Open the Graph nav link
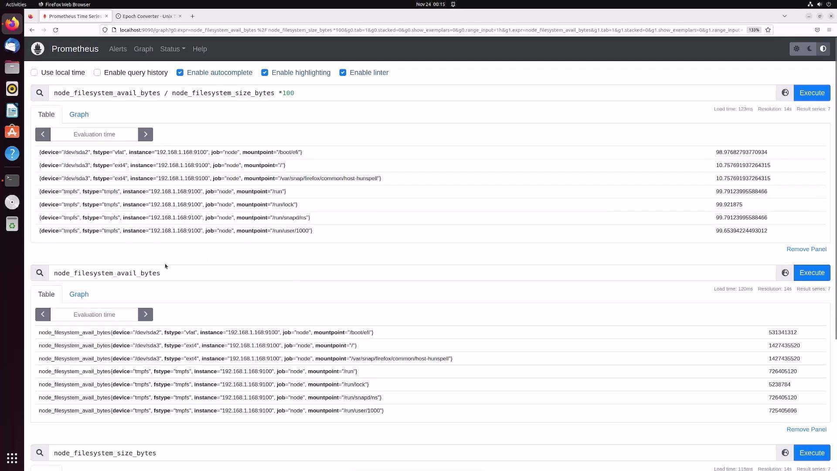Image resolution: width=837 pixels, height=471 pixels. click(x=143, y=49)
